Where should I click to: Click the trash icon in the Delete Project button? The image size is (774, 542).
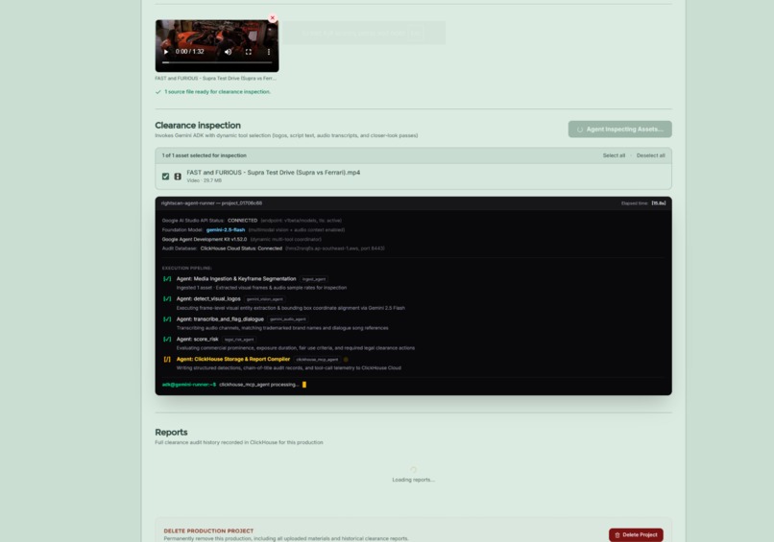[617, 534]
